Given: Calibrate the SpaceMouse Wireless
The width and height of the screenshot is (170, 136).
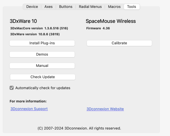Looking at the screenshot, I should pos(119,43).
